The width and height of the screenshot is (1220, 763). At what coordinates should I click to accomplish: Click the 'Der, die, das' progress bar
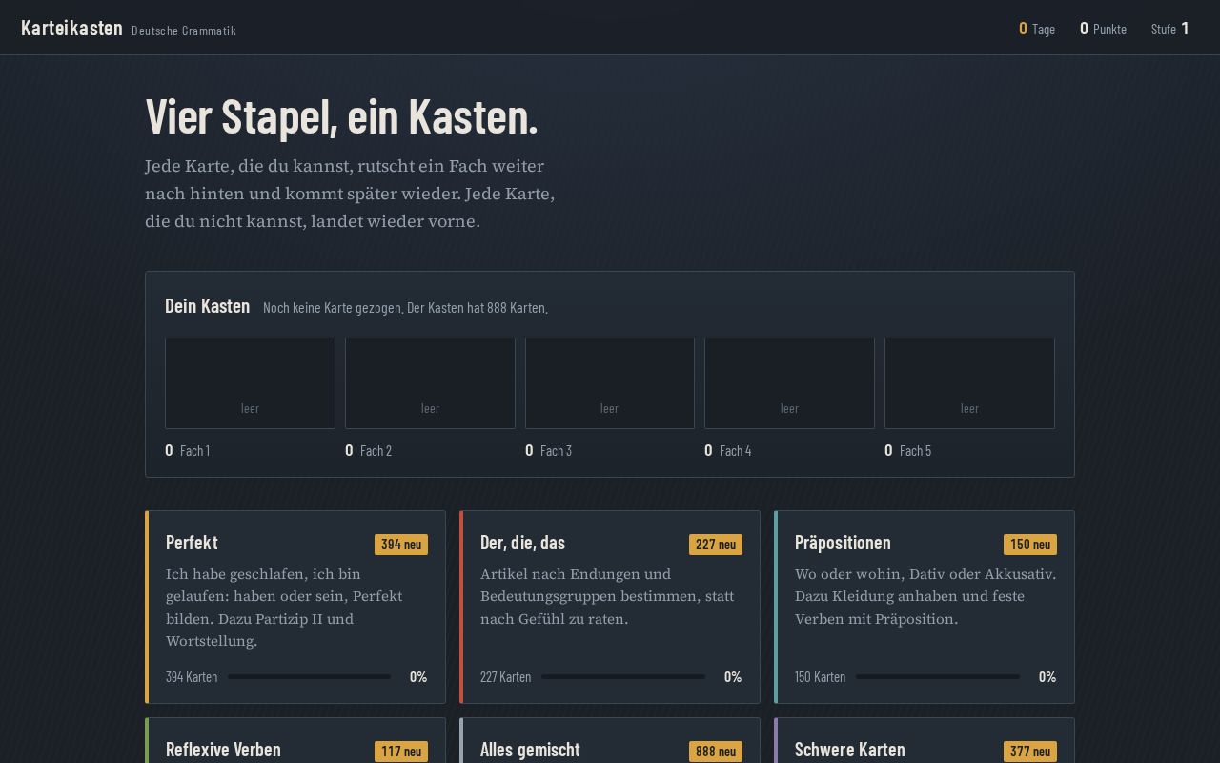click(623, 677)
